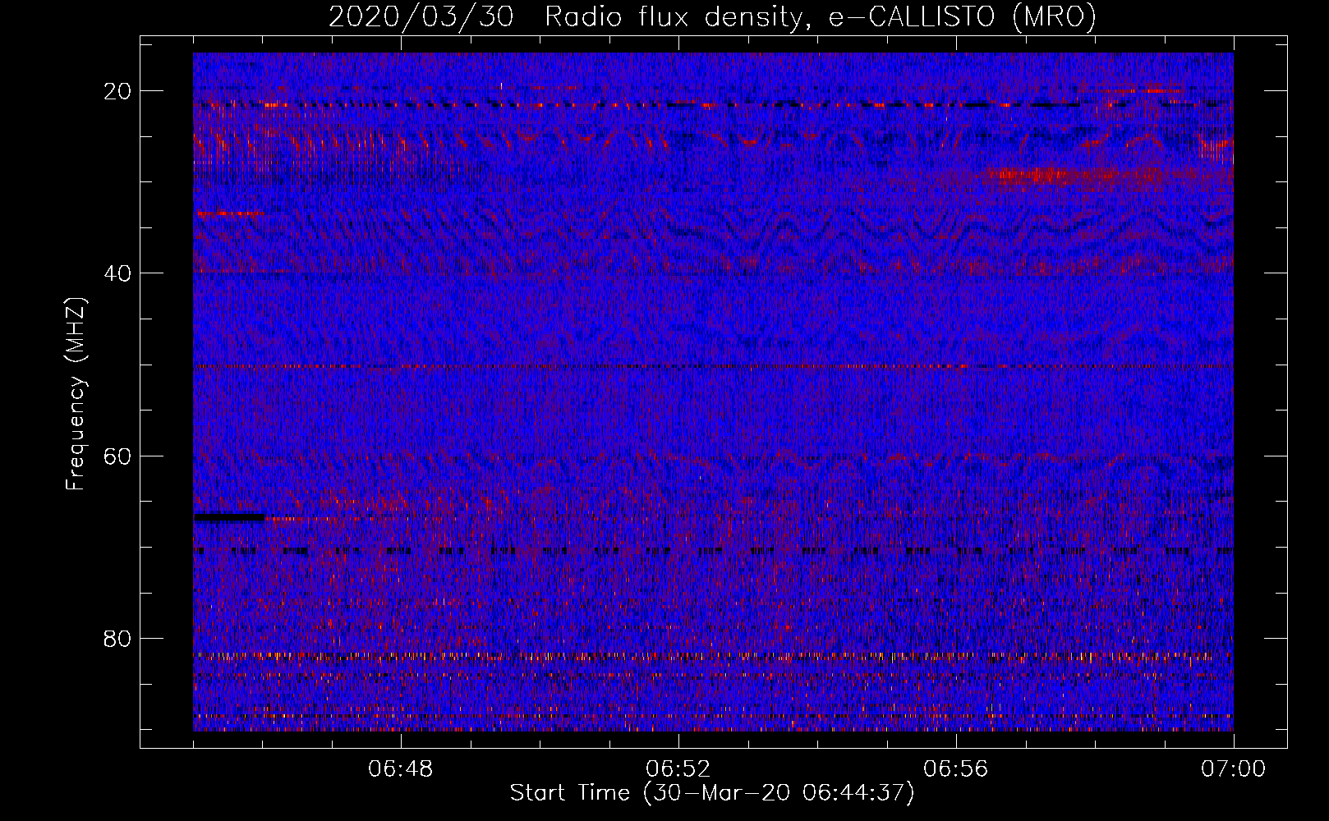Viewport: 1329px width, 821px height.
Task: Click the "Frequency (MHZ)" axis label
Action: pyautogui.click(x=76, y=394)
